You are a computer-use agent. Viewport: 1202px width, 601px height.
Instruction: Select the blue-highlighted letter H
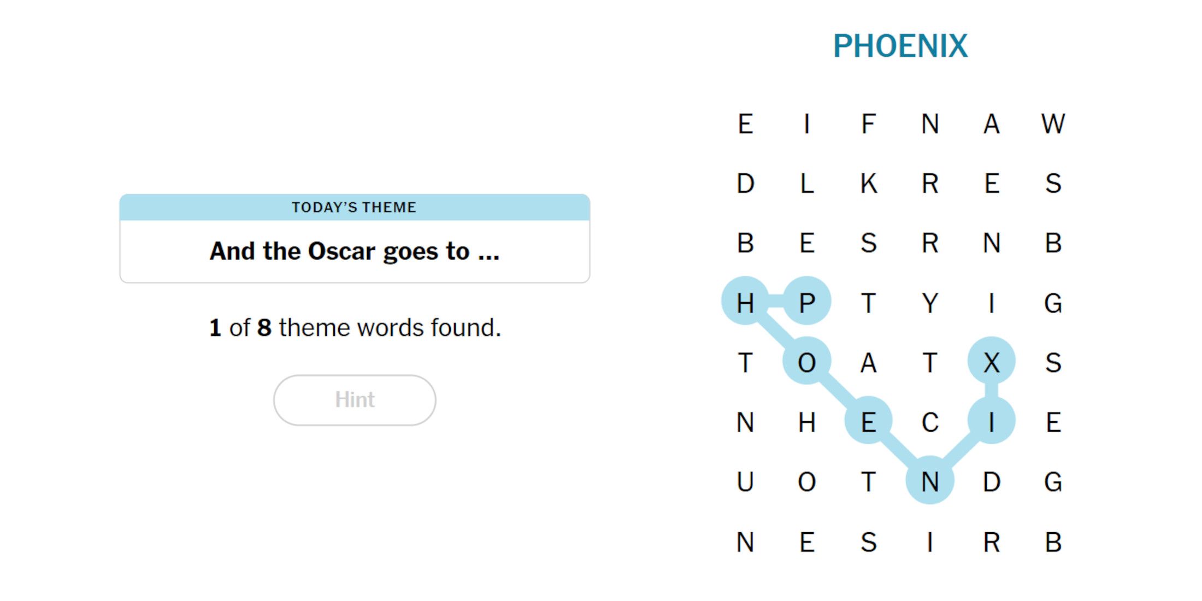click(745, 303)
